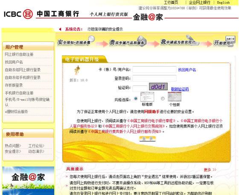Switch to English in the top navigation

click(x=223, y=3)
